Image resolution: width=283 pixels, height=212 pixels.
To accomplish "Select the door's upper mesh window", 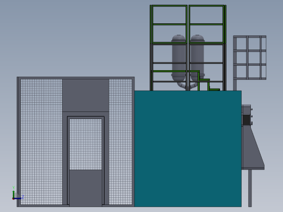I will [85, 144].
